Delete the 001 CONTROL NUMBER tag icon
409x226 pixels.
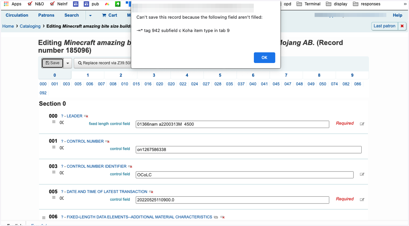(x=107, y=142)
